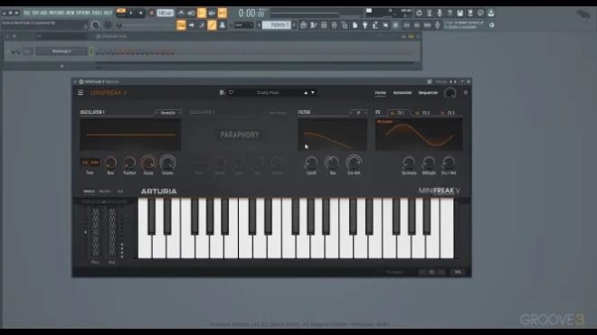The width and height of the screenshot is (597, 335).
Task: Switch to the Sequencer tab in MiniFreak V
Action: point(428,93)
